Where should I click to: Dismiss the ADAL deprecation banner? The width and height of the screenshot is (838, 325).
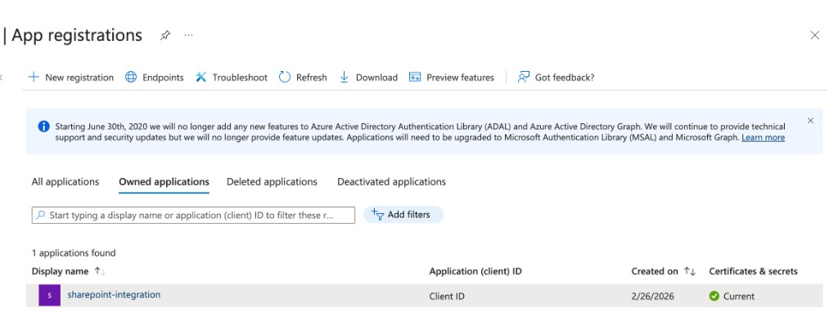810,121
